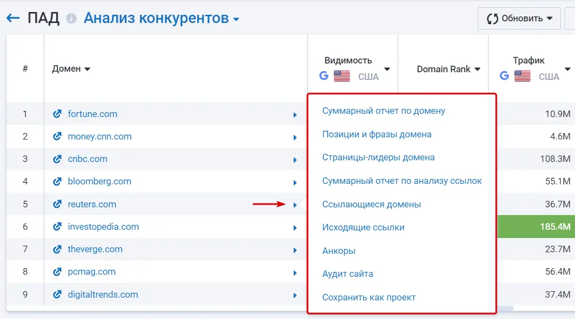The image size is (575, 319).
Task: Click the 23.7M traffic value
Action: click(x=557, y=250)
